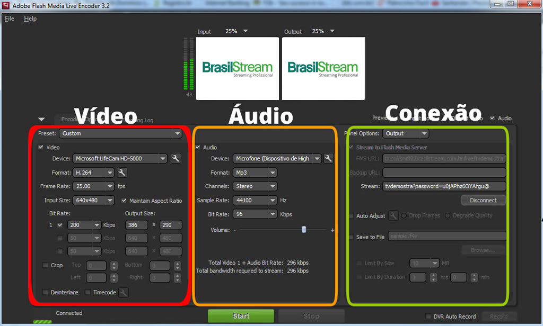Toggle the Preview Audio checkbox
Image resolution: width=543 pixels, height=326 pixels.
tap(492, 118)
